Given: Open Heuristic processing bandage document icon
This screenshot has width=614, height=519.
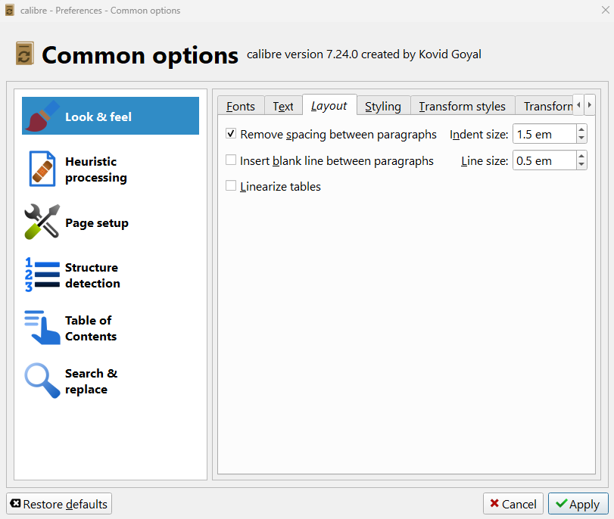Looking at the screenshot, I should tap(42, 169).
